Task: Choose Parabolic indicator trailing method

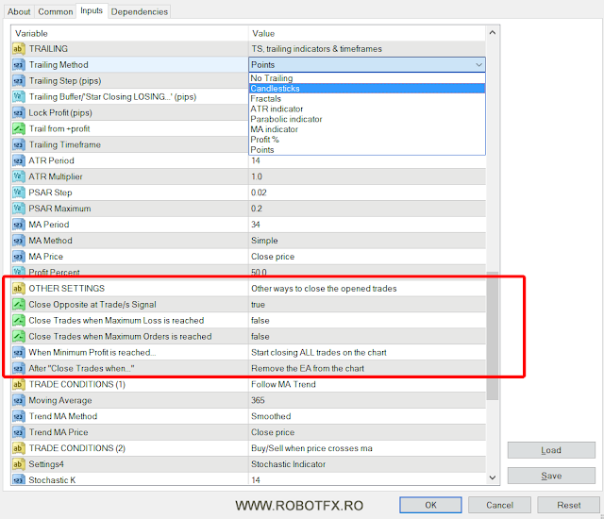Action: click(x=367, y=119)
